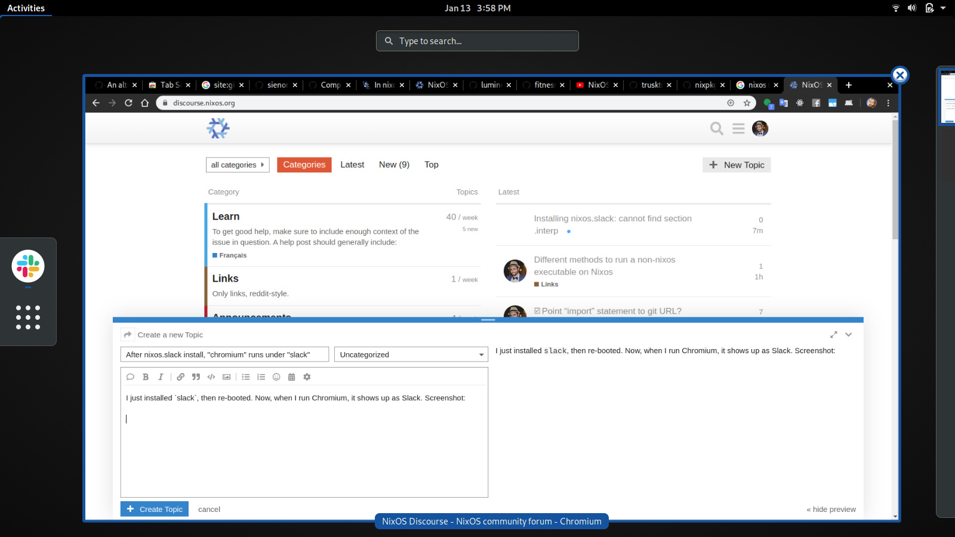Viewport: 955px width, 537px height.
Task: View Top topics
Action: click(432, 165)
